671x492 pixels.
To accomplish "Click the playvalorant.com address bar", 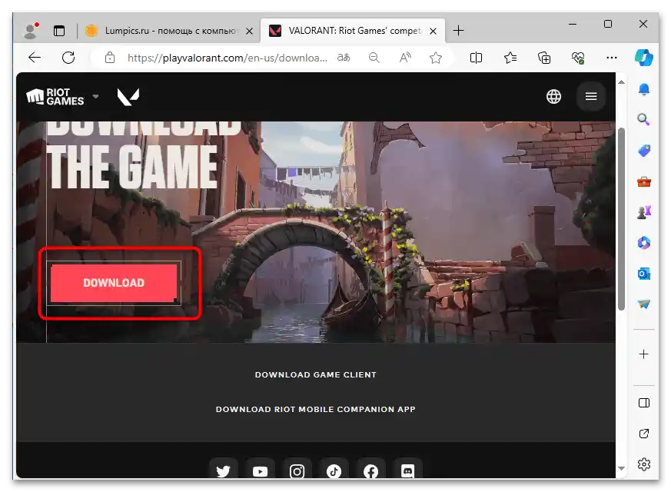I will pyautogui.click(x=227, y=58).
